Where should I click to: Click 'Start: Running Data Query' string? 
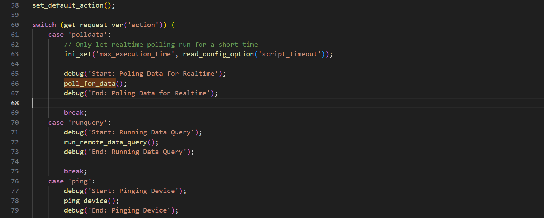click(x=141, y=132)
